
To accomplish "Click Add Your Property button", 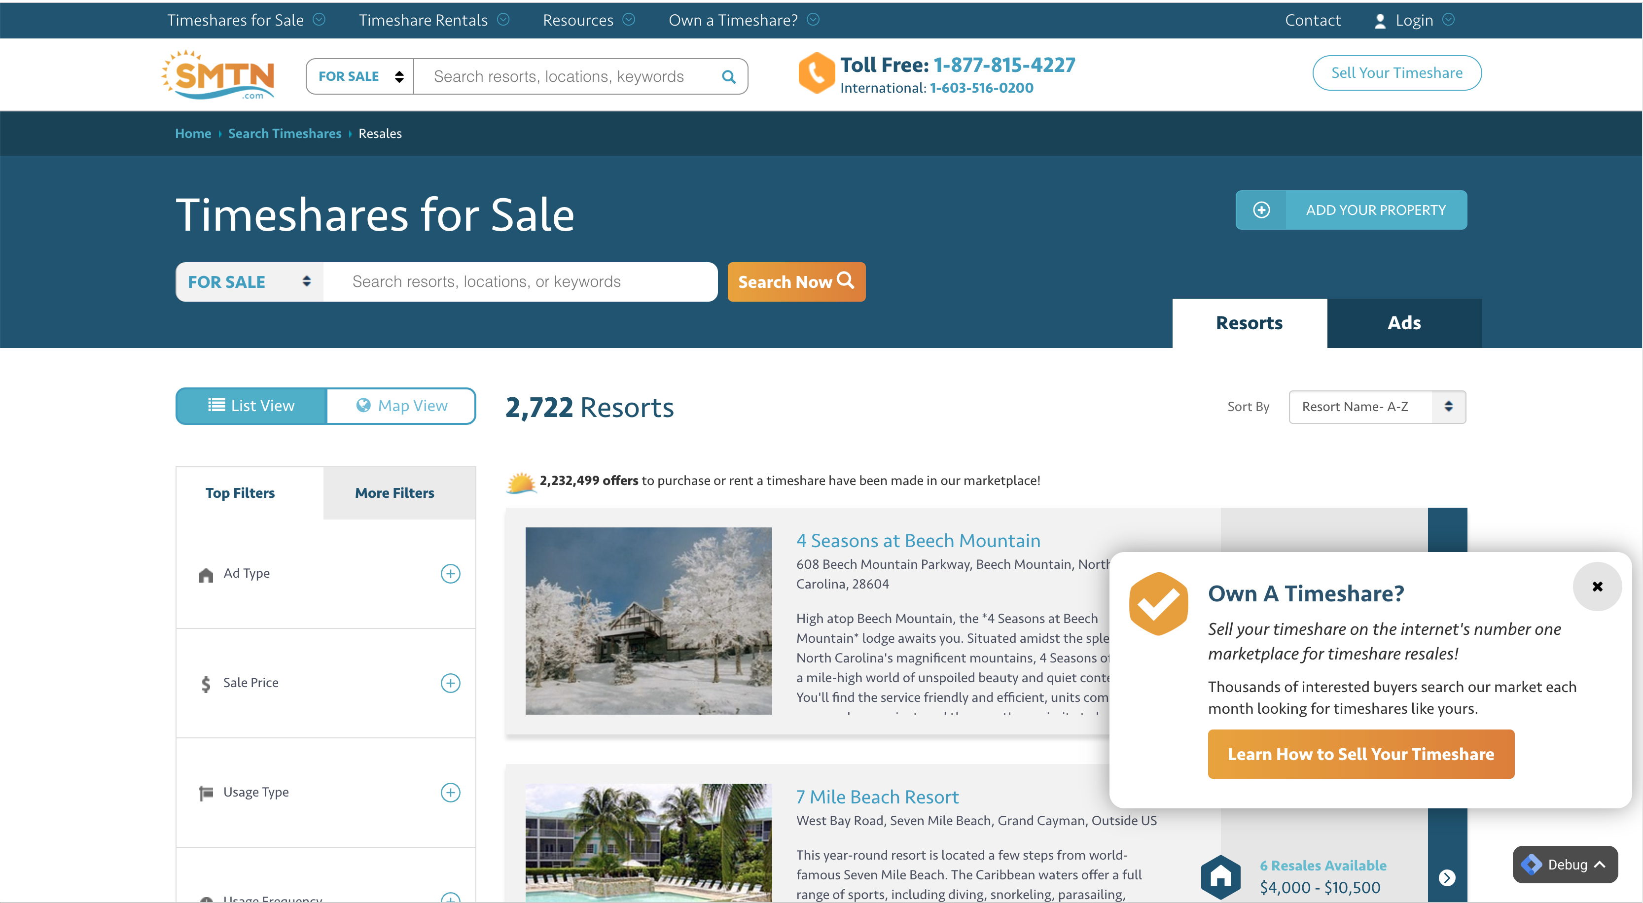I will 1351,210.
